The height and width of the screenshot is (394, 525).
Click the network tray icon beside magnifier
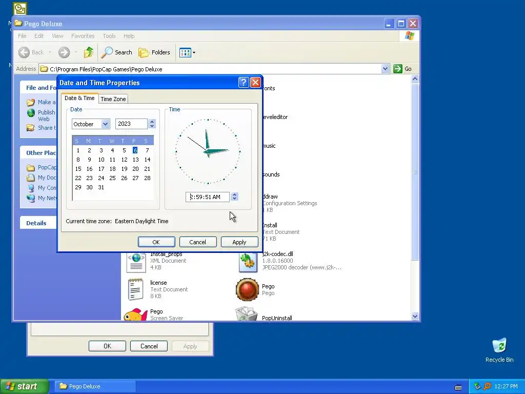pos(477,386)
